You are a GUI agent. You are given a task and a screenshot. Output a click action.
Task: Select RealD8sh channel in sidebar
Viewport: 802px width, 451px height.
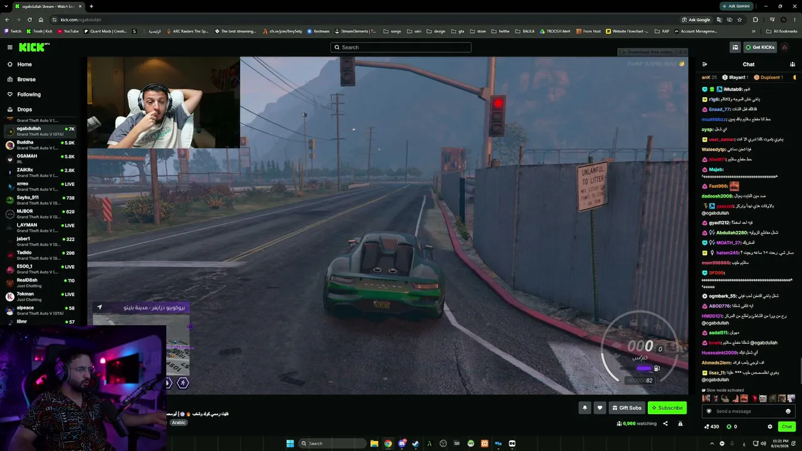click(41, 283)
